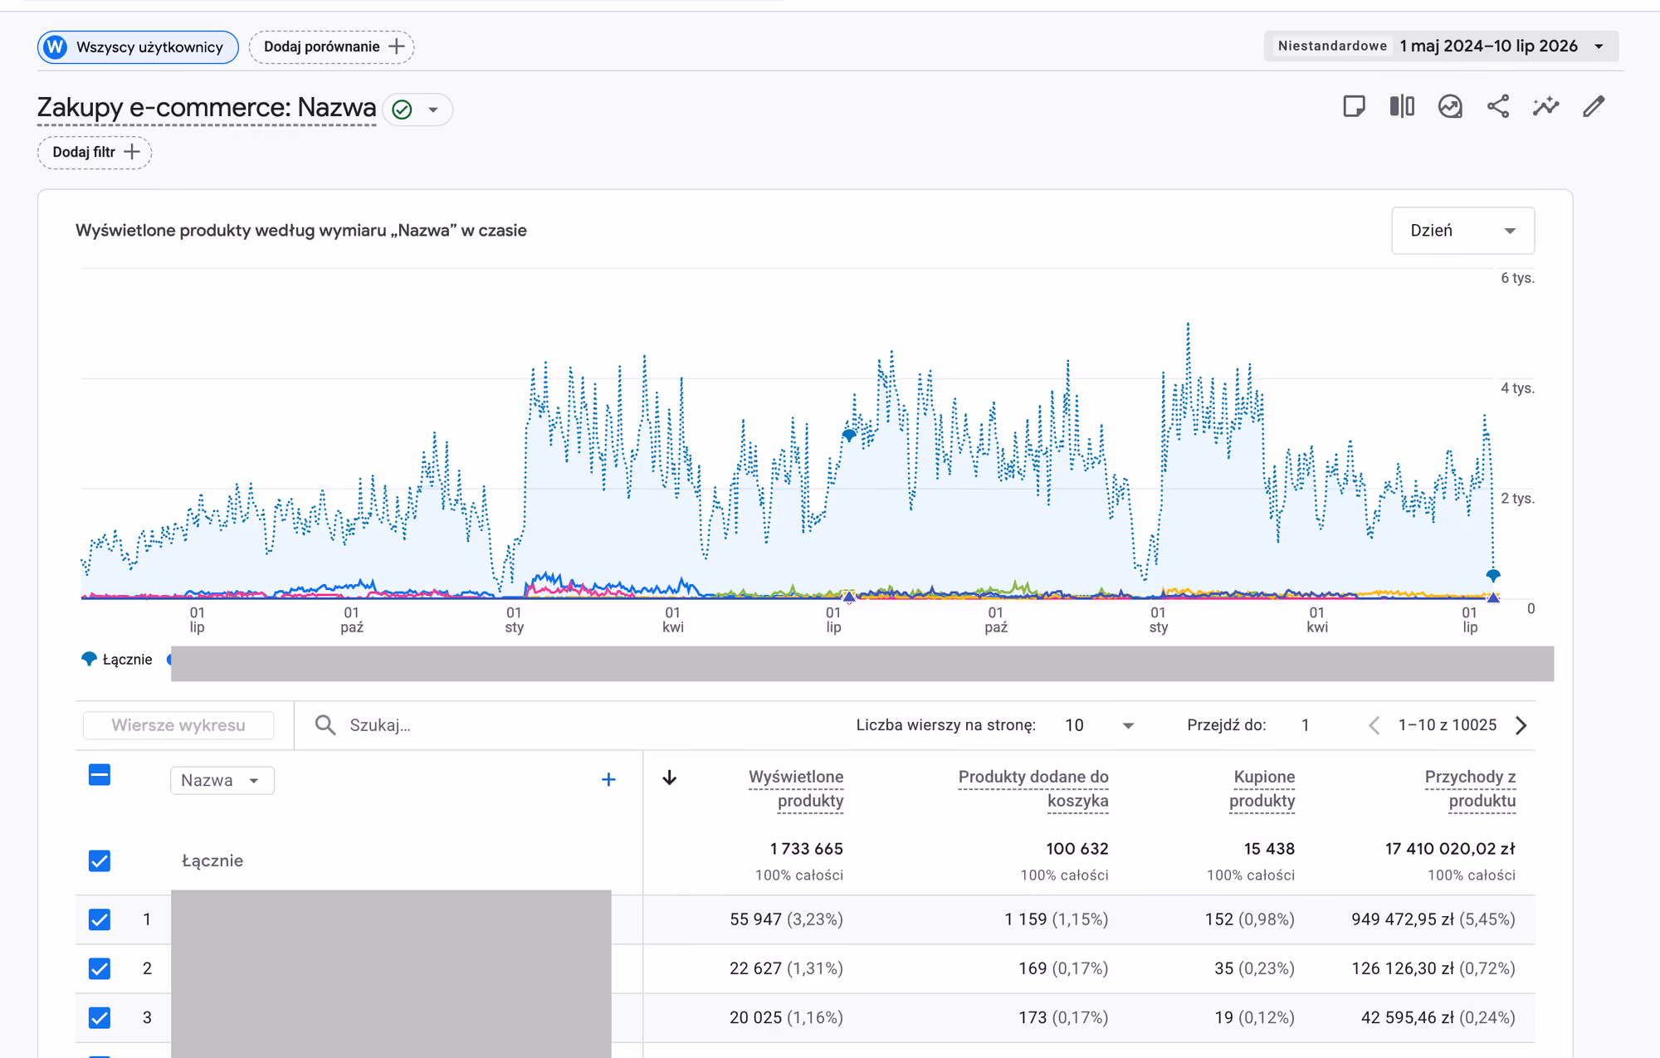Click the total value 1 733 665
Screen dimensions: 1660x1058
tap(806, 849)
